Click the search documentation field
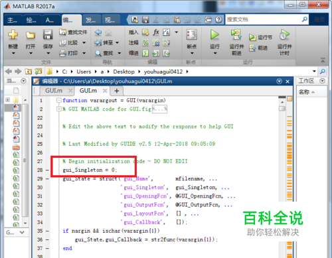Screen dimensions: 332x258 pyautogui.click(x=264, y=19)
